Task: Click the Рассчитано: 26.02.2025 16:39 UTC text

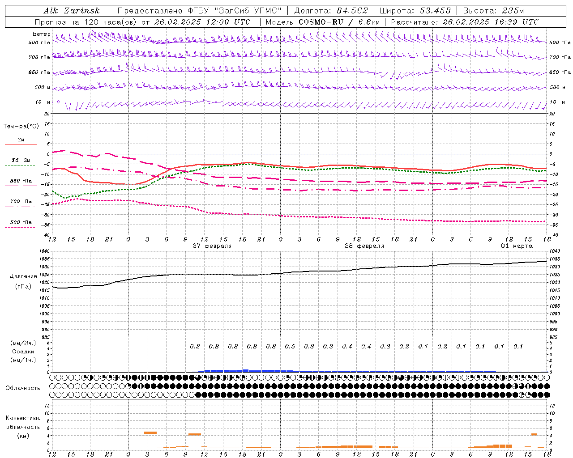Action: click(x=465, y=22)
